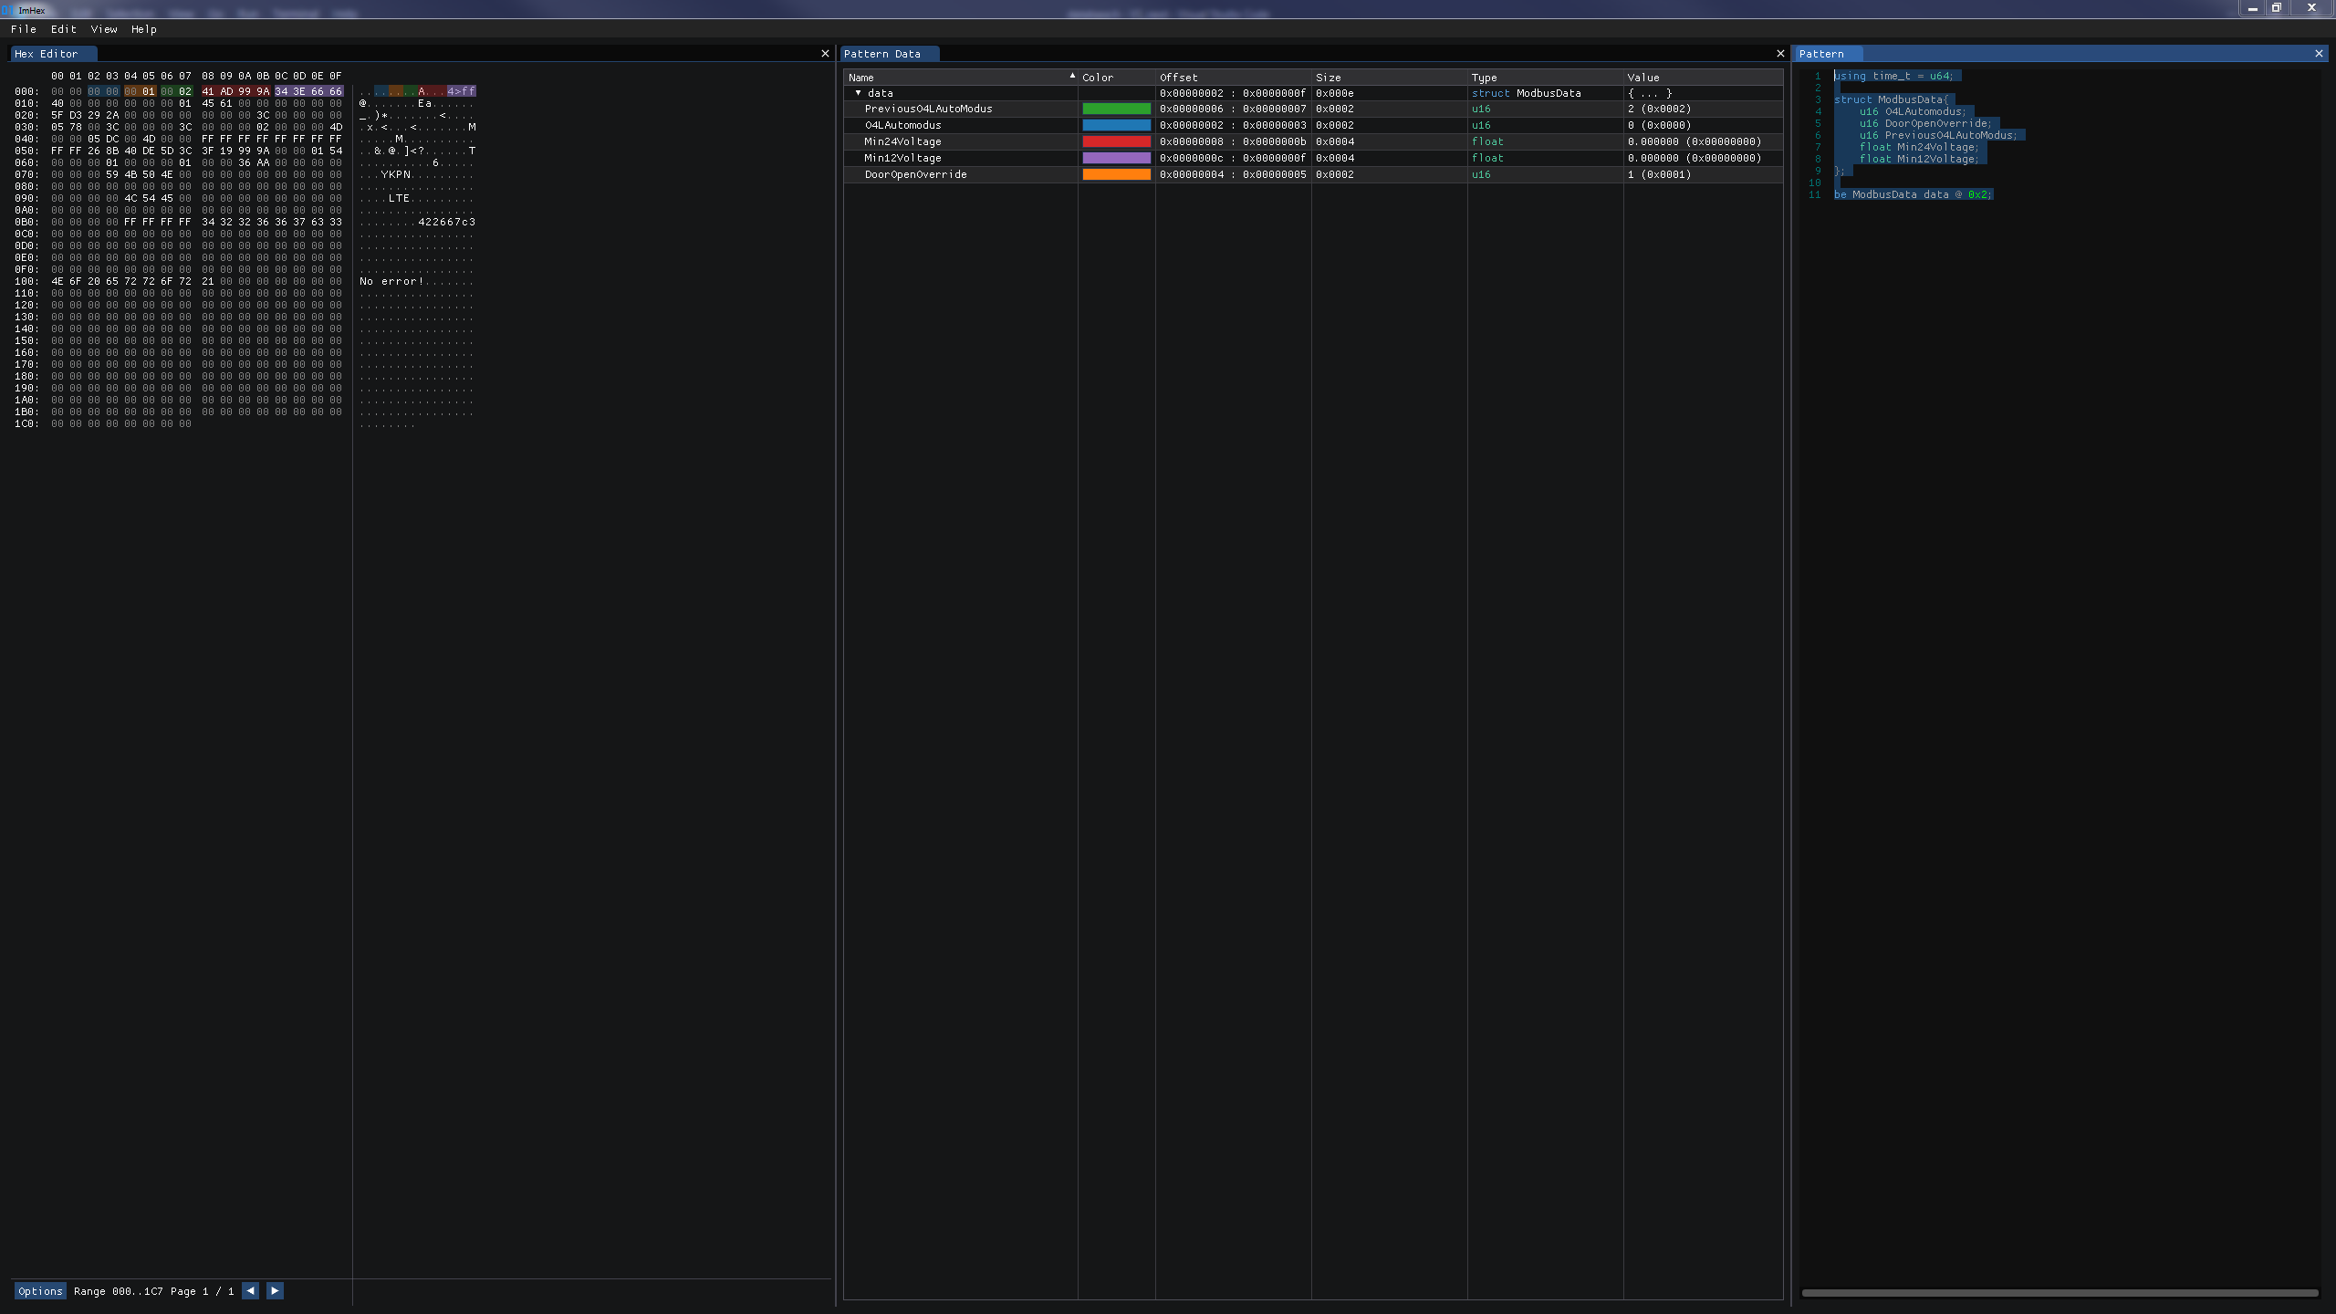Open the View menu

click(104, 29)
